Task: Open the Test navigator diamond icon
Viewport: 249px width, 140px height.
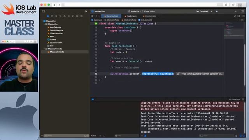Action: [69, 16]
